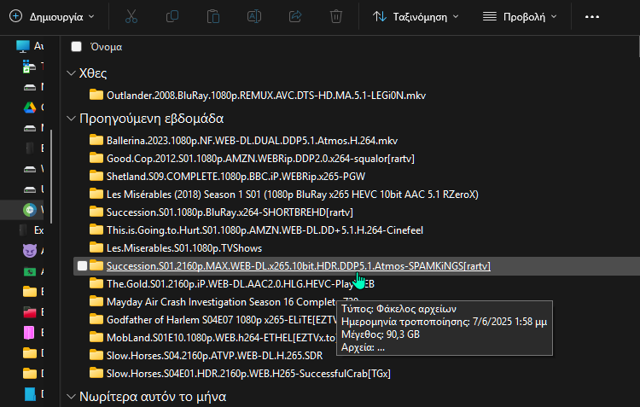Open This PC monitor icon in sidebar
Viewport: 640px width, 407px height.
tap(23, 46)
